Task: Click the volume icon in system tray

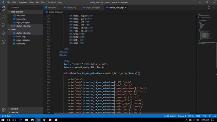Action: point(198,120)
